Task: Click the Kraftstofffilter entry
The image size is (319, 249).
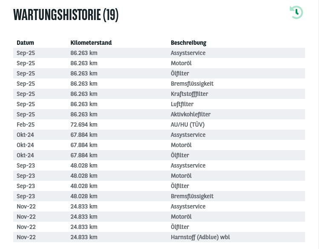Action: coord(190,94)
